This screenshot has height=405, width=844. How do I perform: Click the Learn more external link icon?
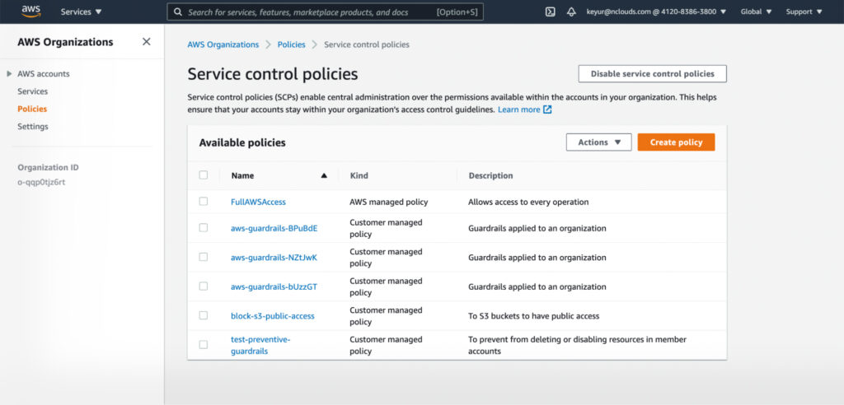coord(547,109)
